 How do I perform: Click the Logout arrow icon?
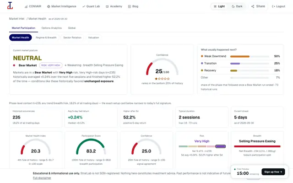click(x=273, y=6)
